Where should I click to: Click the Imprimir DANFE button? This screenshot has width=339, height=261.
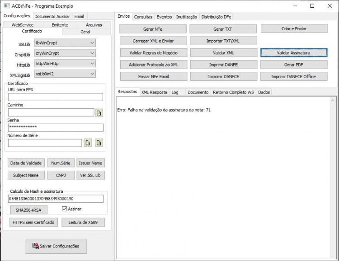pyautogui.click(x=224, y=65)
